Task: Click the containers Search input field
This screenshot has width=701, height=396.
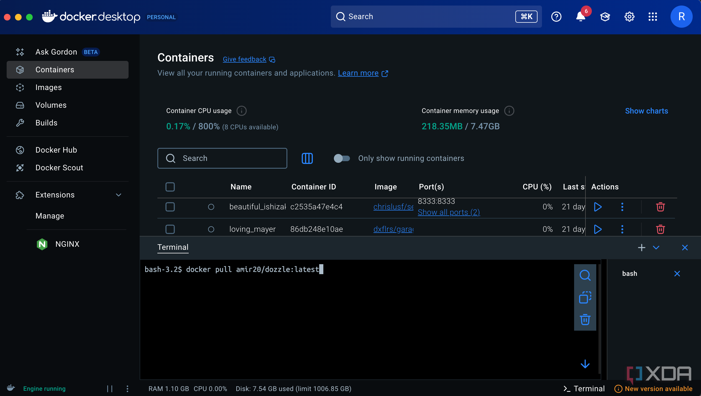Action: (x=222, y=158)
